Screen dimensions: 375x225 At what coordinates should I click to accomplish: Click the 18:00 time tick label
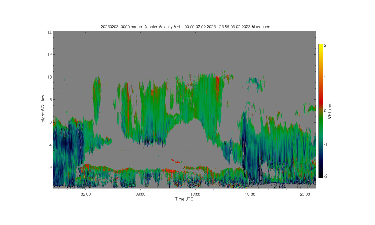pyautogui.click(x=250, y=194)
